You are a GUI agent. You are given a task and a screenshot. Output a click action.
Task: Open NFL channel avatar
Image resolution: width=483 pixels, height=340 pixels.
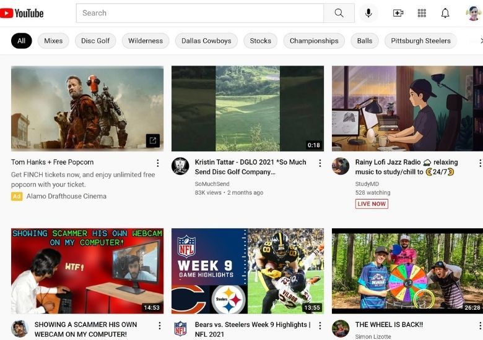[x=180, y=329]
